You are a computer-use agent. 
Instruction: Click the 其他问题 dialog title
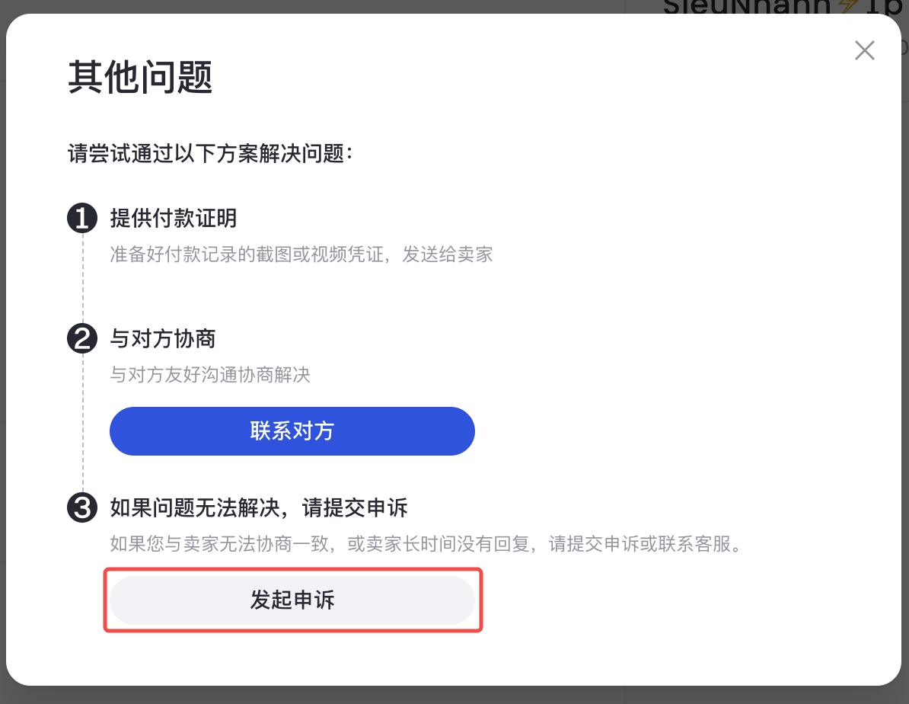click(x=140, y=77)
